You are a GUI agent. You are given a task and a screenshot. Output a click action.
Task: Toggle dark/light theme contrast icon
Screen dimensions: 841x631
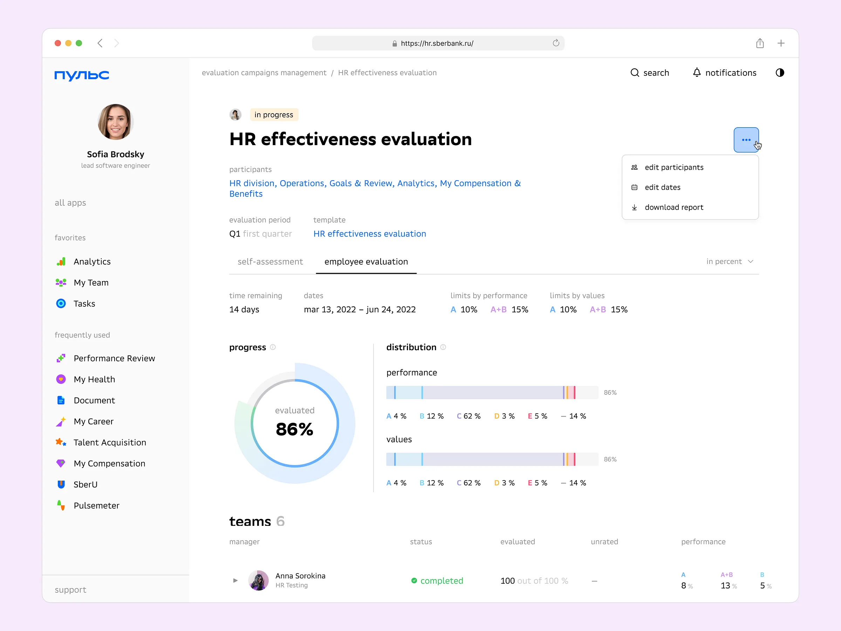pos(780,73)
